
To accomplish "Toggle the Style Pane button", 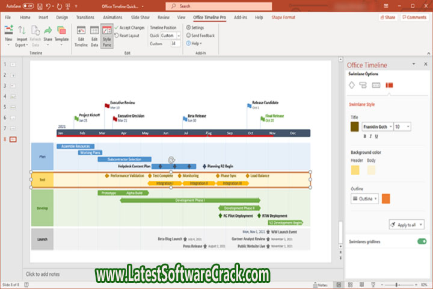I will [x=107, y=36].
